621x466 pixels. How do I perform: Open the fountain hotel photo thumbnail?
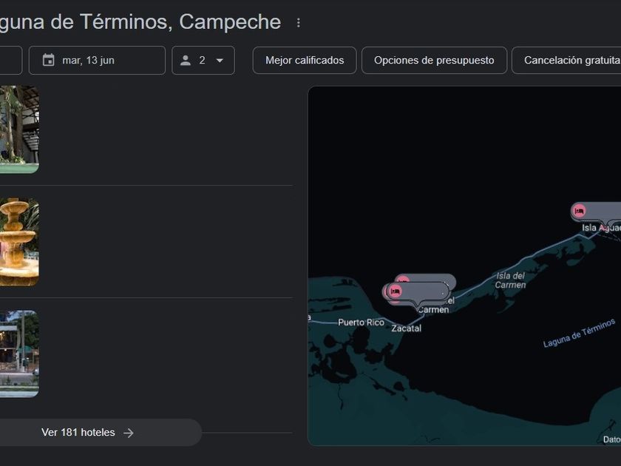(19, 242)
